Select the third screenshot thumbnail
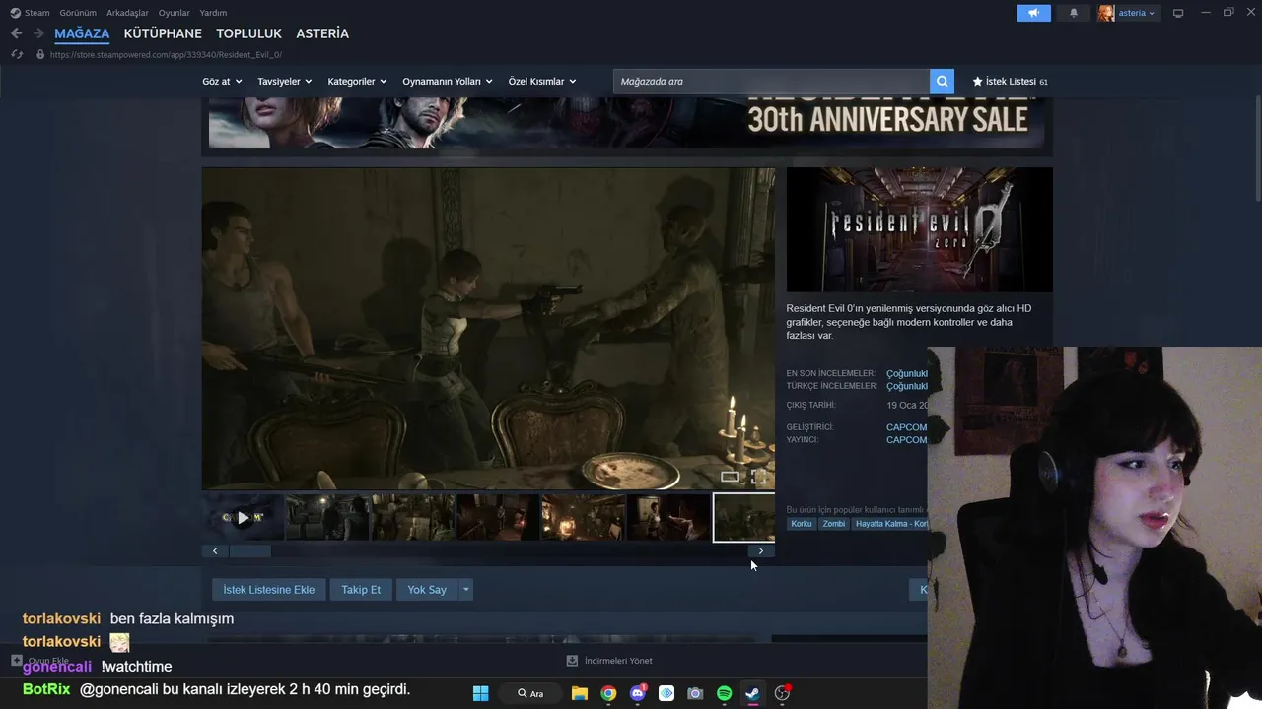Viewport: 1262px width, 709px height. click(x=413, y=518)
